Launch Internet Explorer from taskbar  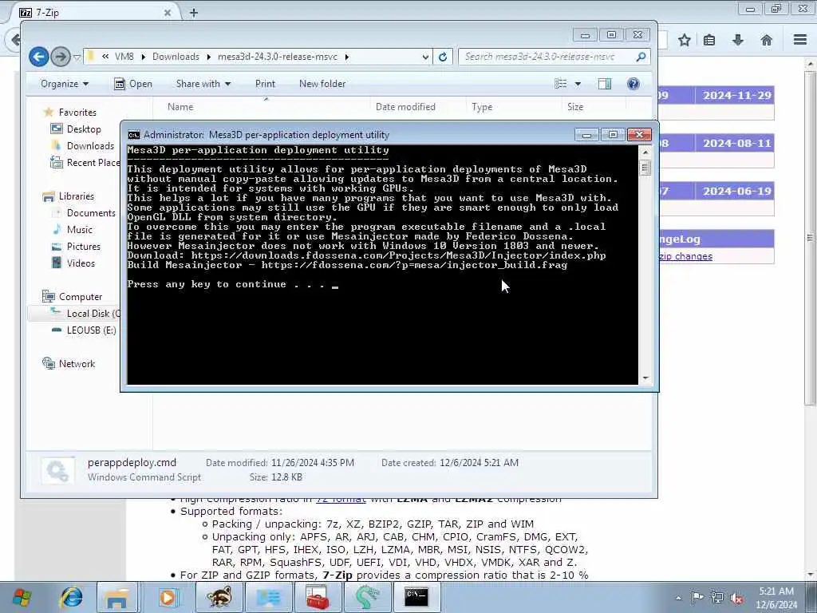(71, 597)
